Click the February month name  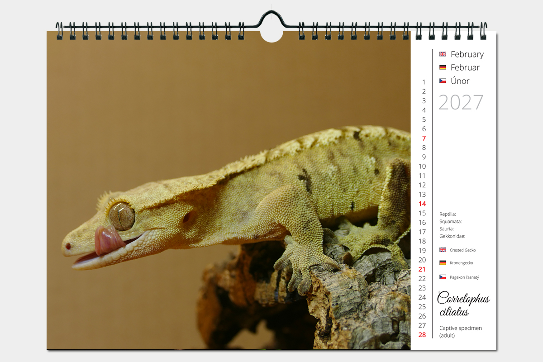pos(467,54)
